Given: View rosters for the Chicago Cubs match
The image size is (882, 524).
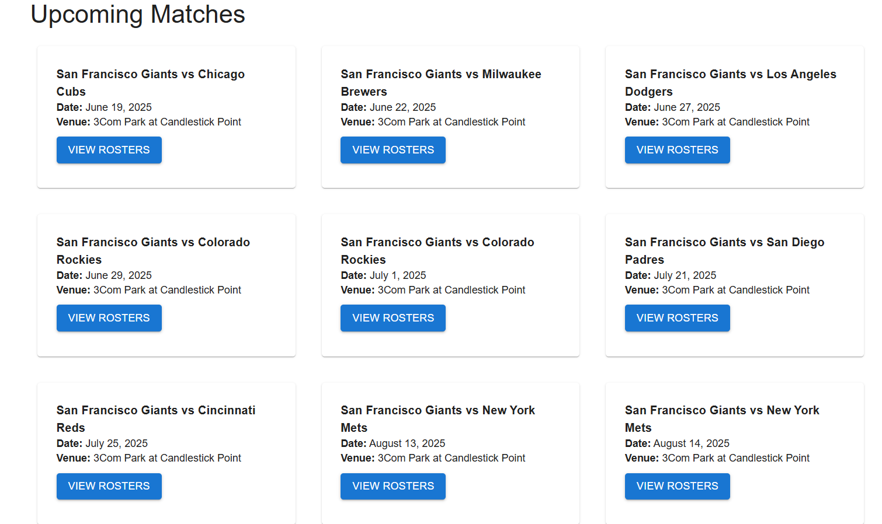Looking at the screenshot, I should click(x=109, y=150).
